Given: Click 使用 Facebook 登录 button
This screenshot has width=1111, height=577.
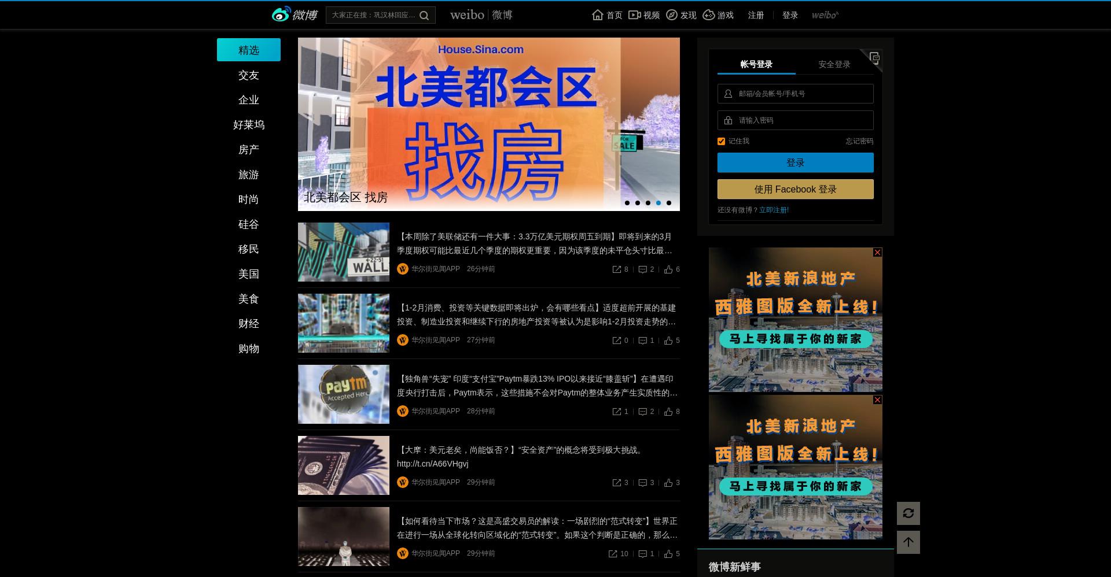Looking at the screenshot, I should pyautogui.click(x=796, y=189).
